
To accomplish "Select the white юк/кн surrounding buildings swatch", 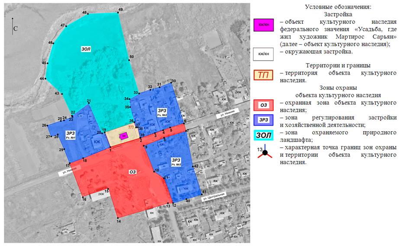I will point(263,54).
